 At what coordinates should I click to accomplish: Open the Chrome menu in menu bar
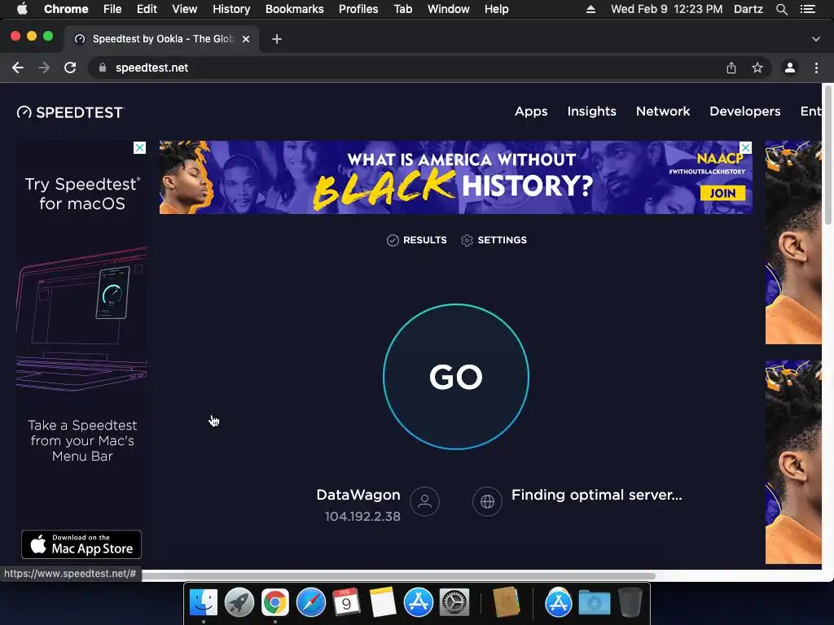pyautogui.click(x=66, y=9)
